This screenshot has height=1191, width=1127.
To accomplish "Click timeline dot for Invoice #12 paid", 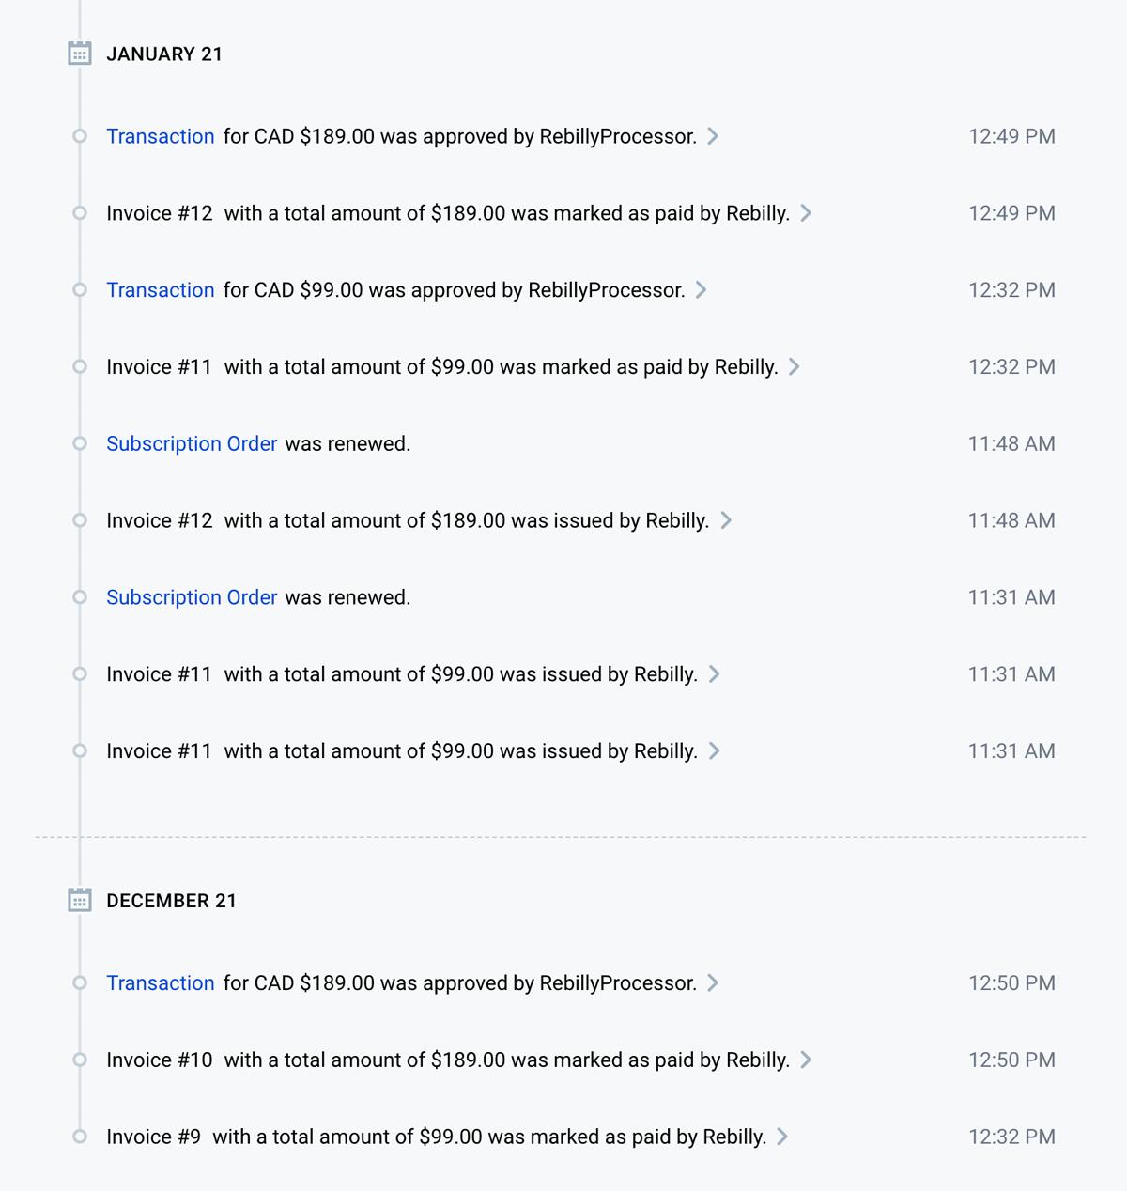I will click(x=80, y=213).
